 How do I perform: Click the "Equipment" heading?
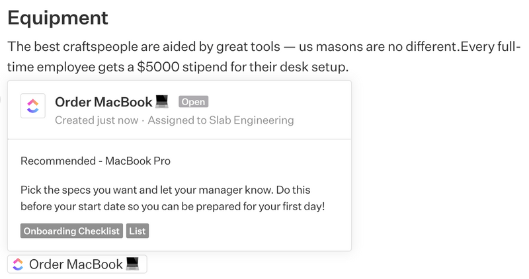point(58,18)
